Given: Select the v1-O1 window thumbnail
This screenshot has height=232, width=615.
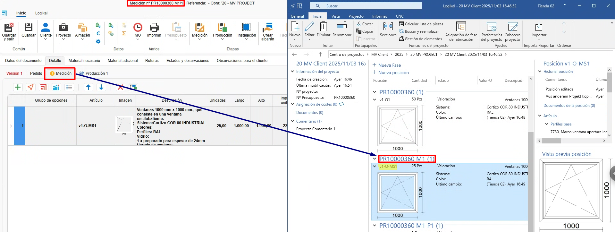Looking at the screenshot, I should [x=398, y=125].
